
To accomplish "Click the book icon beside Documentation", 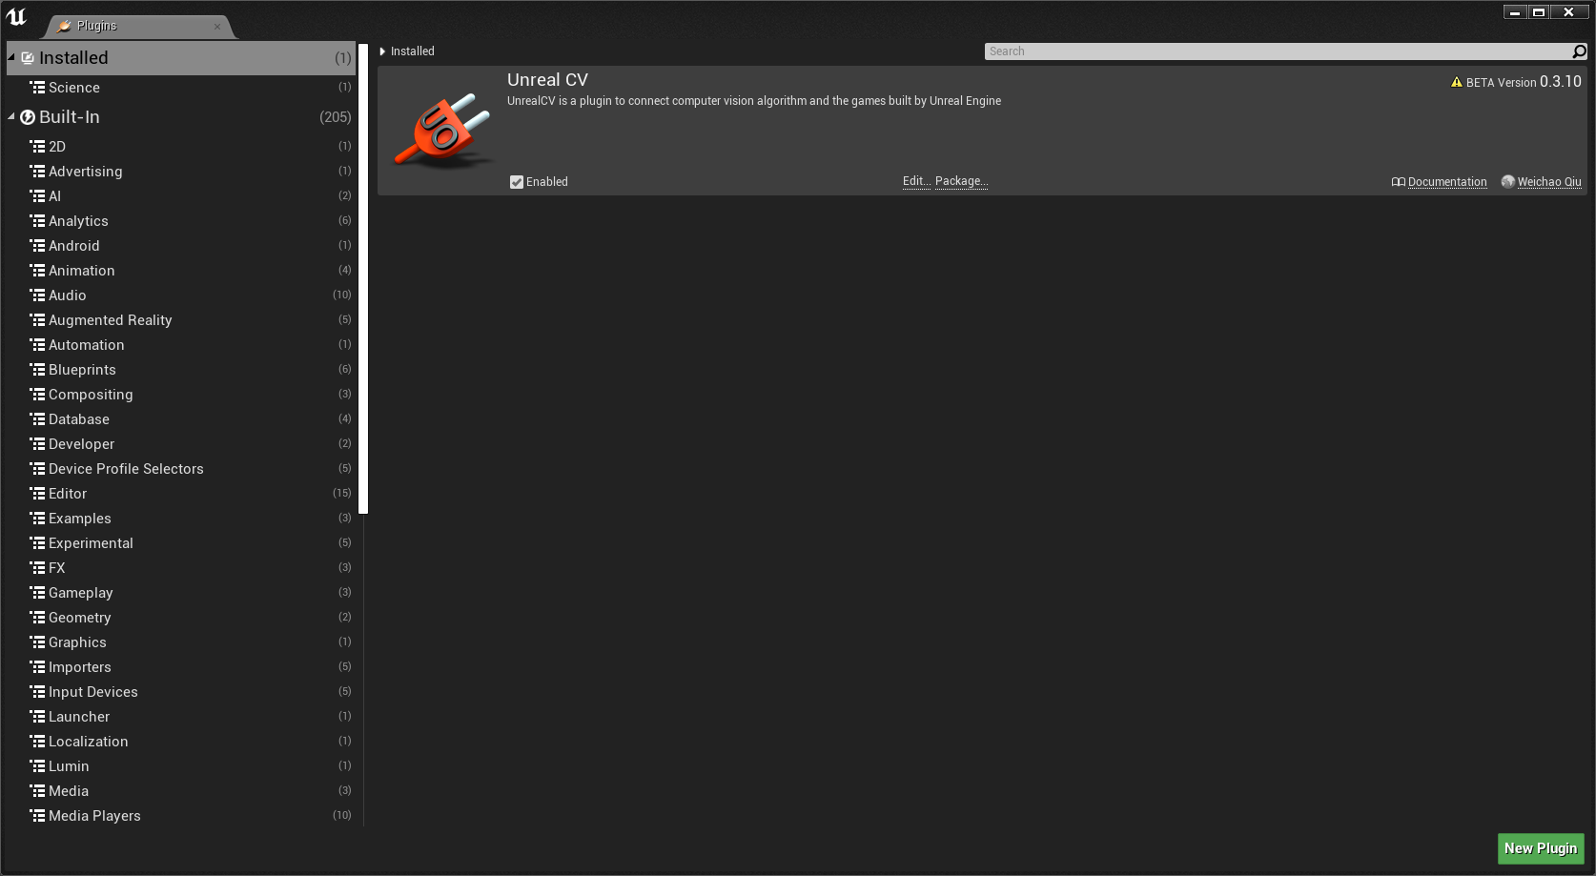I will [x=1399, y=181].
